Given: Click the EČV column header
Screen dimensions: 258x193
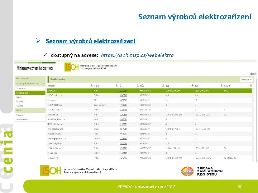Looking at the screenshot, I should 142,86.
